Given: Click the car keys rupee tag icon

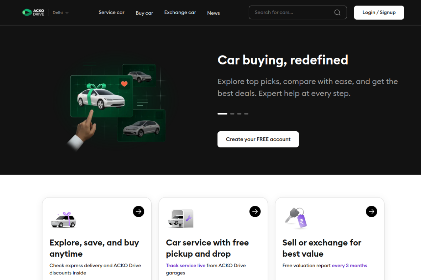Looking at the screenshot, I should click(x=296, y=218).
